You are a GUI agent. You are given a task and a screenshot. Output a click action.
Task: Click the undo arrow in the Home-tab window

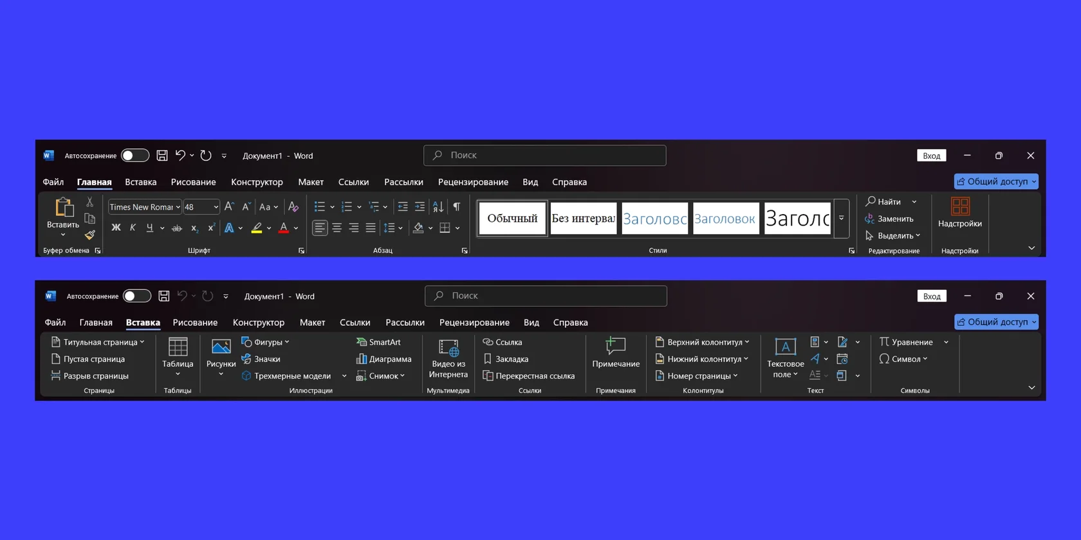coord(180,156)
